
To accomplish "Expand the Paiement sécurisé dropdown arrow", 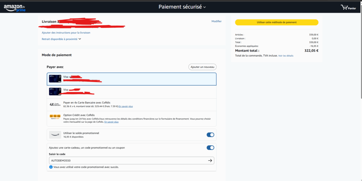I will pyautogui.click(x=205, y=7).
